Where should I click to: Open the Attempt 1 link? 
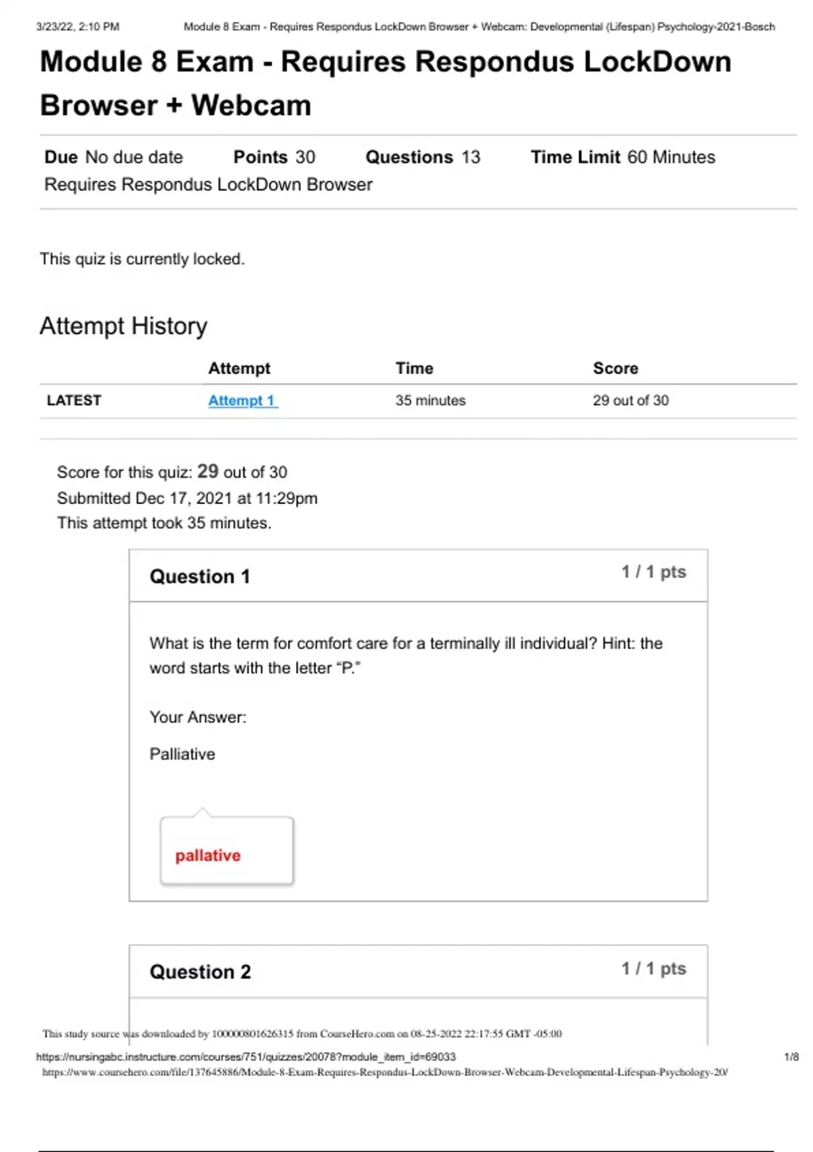243,400
